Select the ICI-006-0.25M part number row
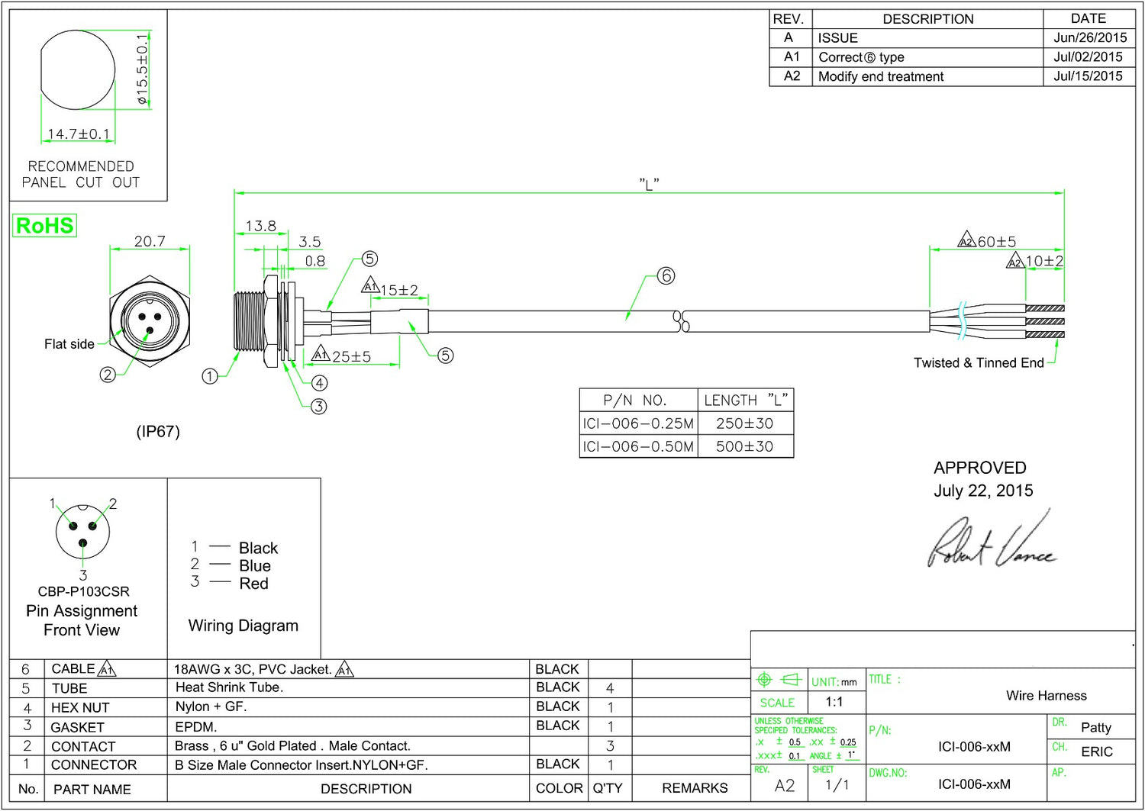 (686, 423)
